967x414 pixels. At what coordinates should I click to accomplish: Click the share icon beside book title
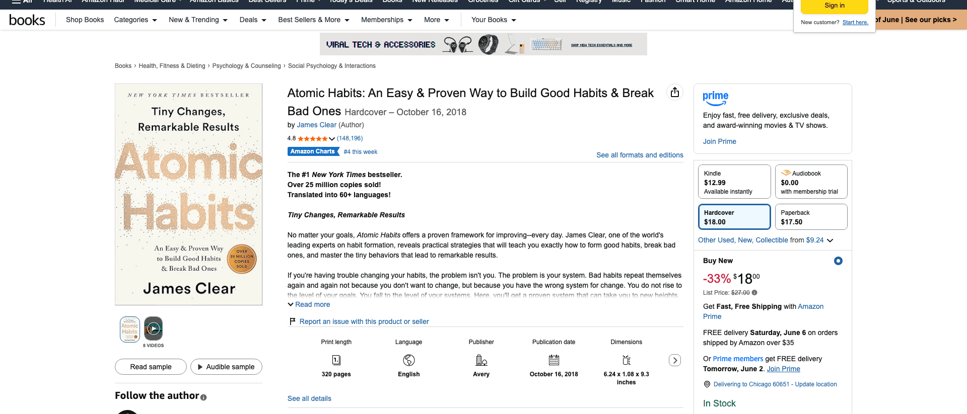click(x=675, y=93)
